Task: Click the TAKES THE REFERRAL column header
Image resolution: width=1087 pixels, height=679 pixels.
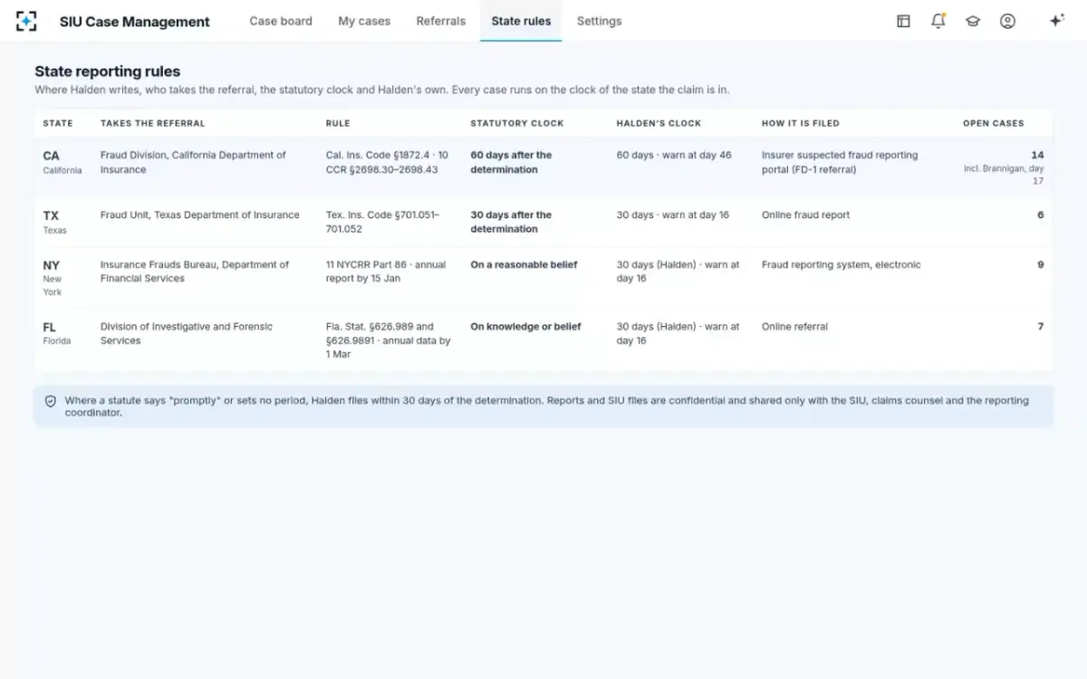Action: tap(153, 123)
